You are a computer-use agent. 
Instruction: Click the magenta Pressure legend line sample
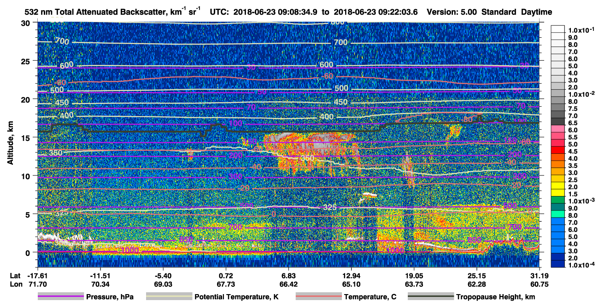pyautogui.click(x=60, y=297)
